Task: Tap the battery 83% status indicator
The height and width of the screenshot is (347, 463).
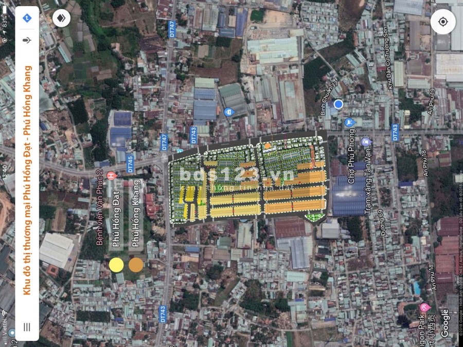Action: (5, 22)
